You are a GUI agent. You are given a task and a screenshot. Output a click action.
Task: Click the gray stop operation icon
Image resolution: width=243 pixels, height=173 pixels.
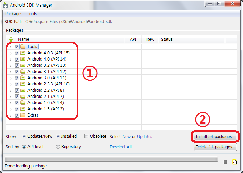[x=225, y=162]
